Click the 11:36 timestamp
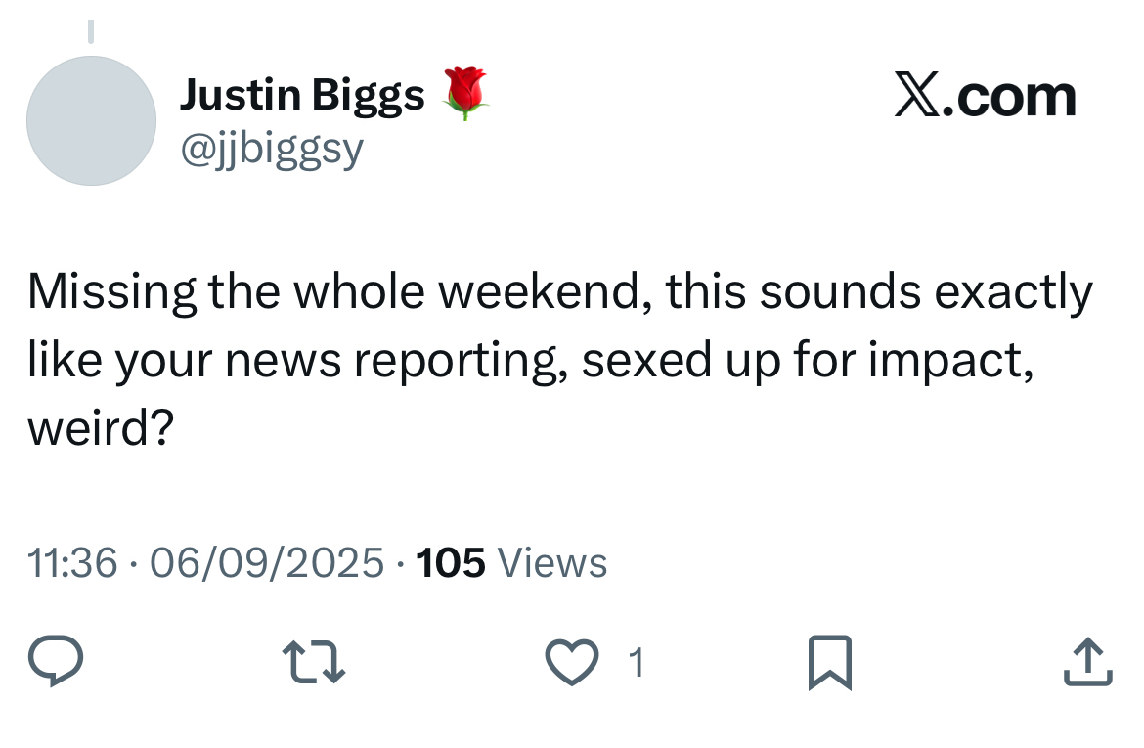The width and height of the screenshot is (1144, 748). [x=72, y=563]
